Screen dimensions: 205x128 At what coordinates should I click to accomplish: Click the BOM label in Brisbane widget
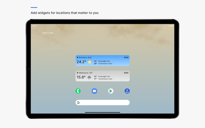126,57
